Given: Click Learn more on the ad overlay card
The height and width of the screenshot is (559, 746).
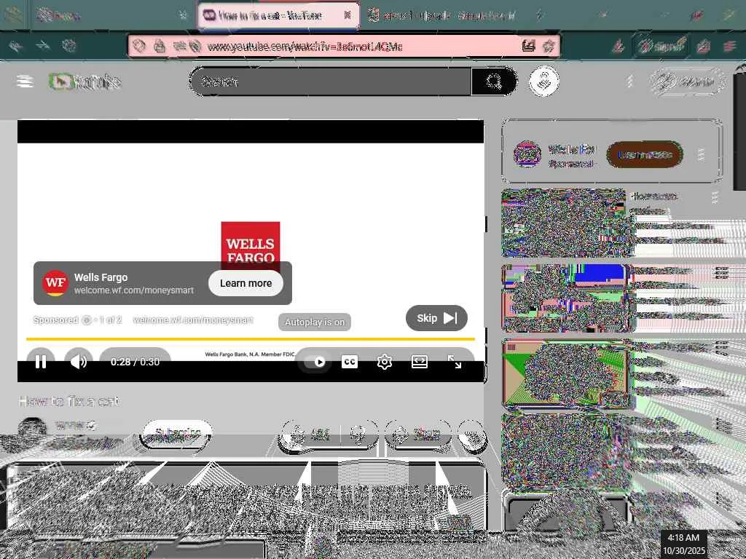Looking at the screenshot, I should [246, 283].
